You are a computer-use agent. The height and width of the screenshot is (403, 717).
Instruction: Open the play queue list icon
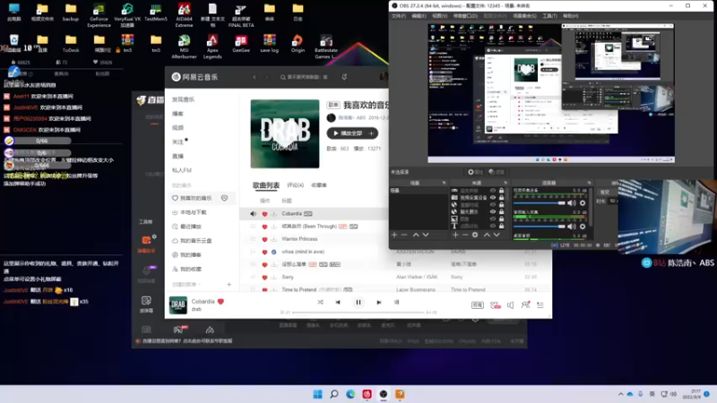point(540,304)
